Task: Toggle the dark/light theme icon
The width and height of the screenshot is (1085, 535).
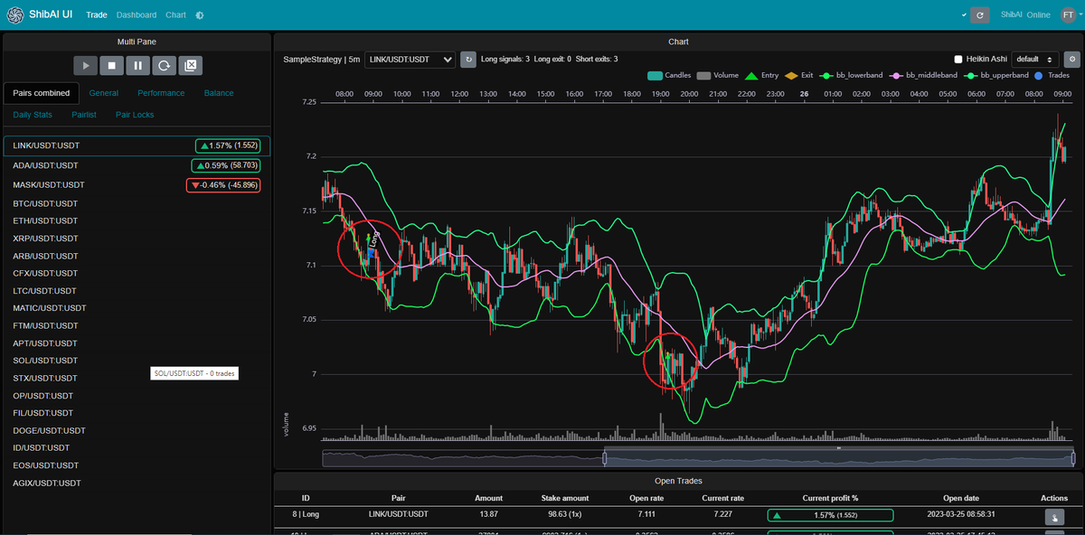Action: coord(200,15)
